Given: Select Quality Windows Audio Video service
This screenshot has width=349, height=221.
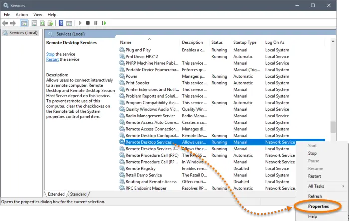Looking at the screenshot, I should tap(221, 109).
